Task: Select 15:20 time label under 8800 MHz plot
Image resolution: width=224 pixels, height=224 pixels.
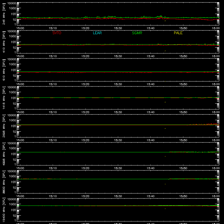Action: coord(85,196)
